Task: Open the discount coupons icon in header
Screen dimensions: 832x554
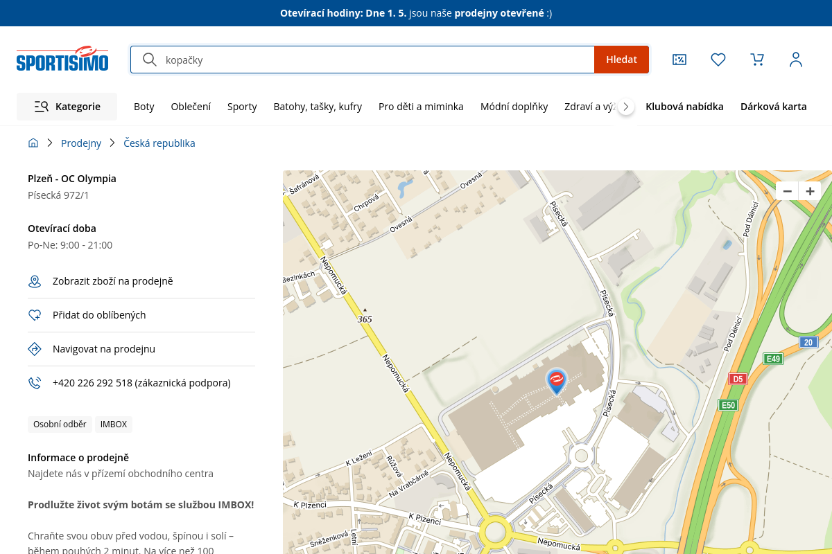Action: pyautogui.click(x=679, y=60)
